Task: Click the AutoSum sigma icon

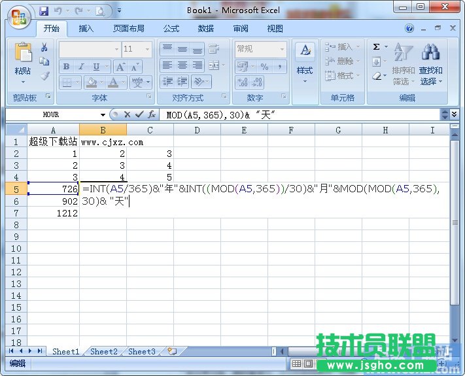Action: (377, 47)
